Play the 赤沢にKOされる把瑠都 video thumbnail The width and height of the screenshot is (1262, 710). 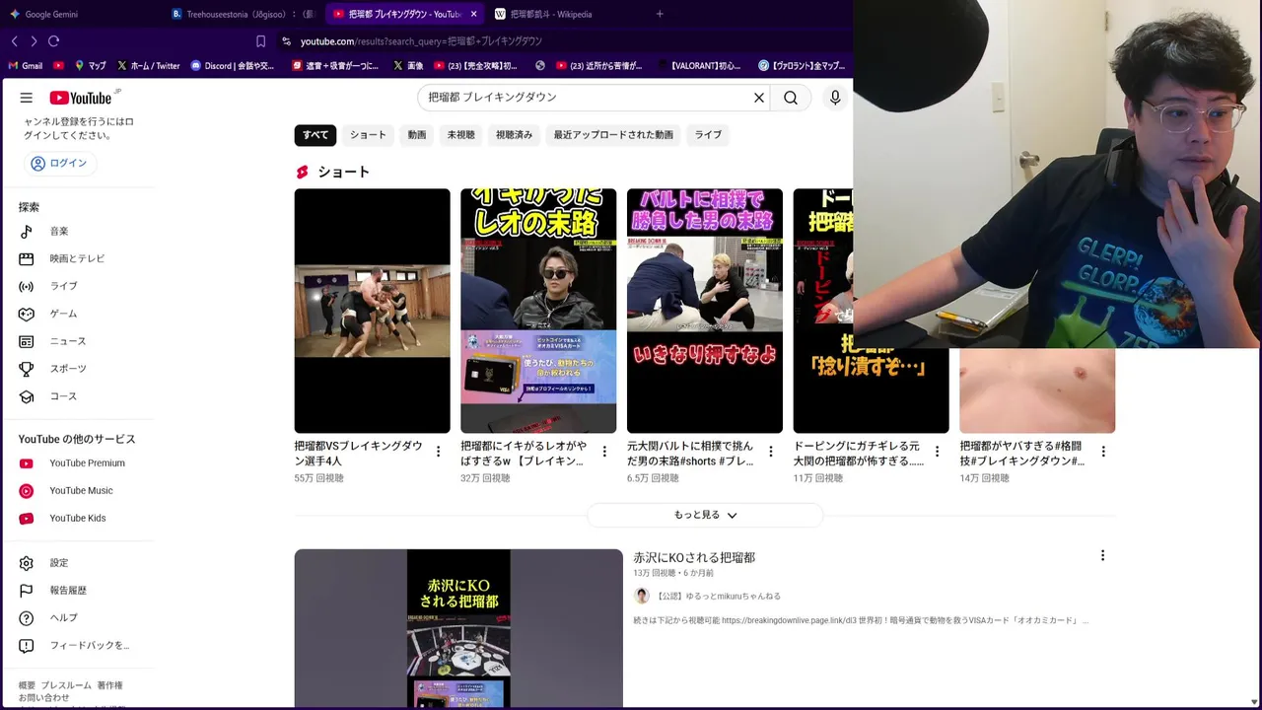coord(458,628)
